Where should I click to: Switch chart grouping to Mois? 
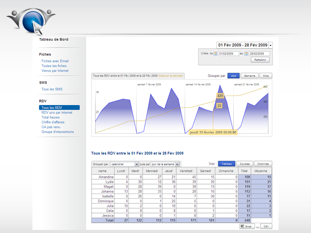[266, 76]
